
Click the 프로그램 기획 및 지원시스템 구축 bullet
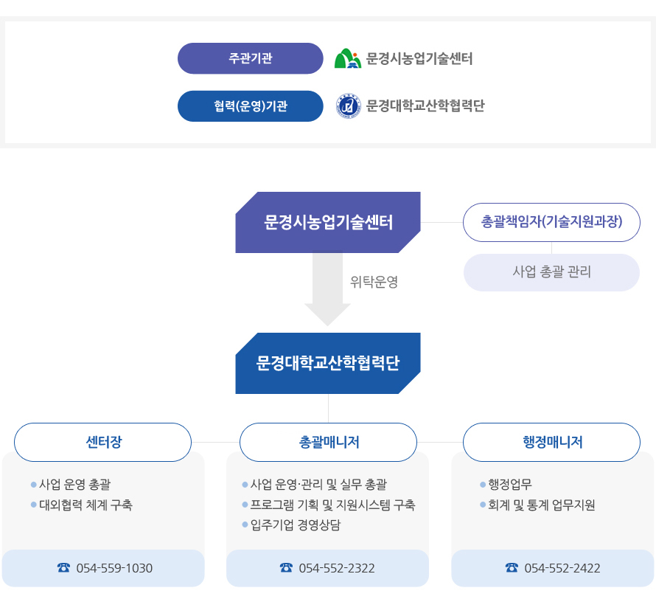(x=329, y=505)
